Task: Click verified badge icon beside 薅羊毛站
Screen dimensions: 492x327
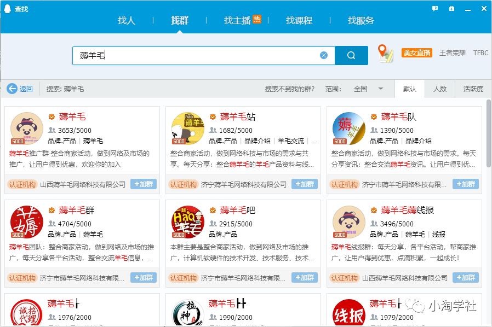Action: click(213, 117)
